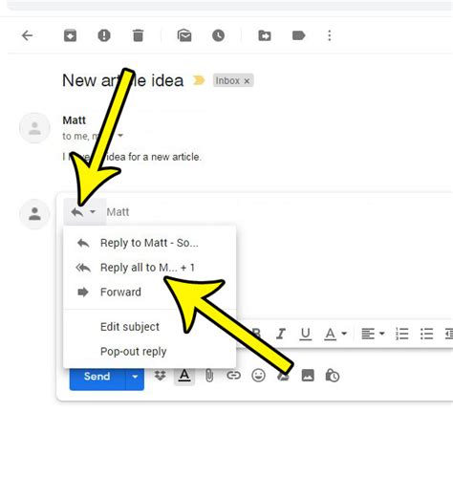Click the Send button
Image resolution: width=453 pixels, height=477 pixels.
pyautogui.click(x=97, y=377)
